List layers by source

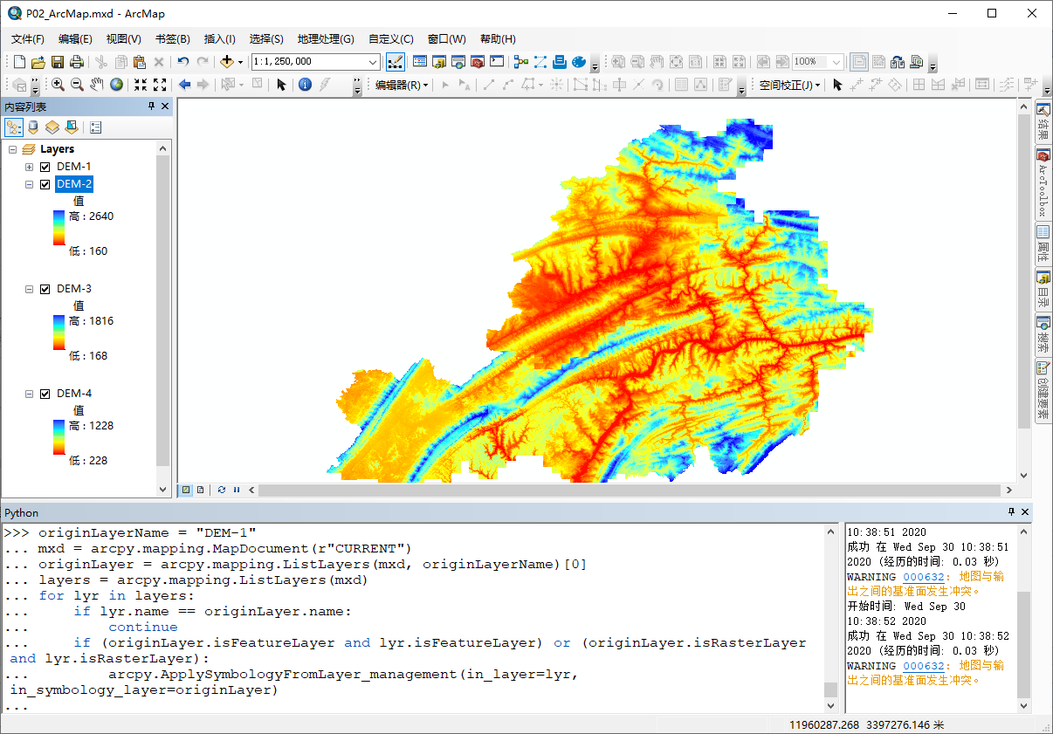click(33, 127)
